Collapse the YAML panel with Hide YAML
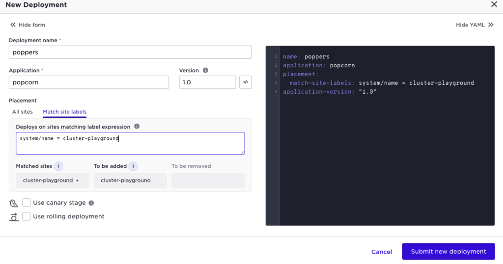503x264 pixels. [475, 25]
